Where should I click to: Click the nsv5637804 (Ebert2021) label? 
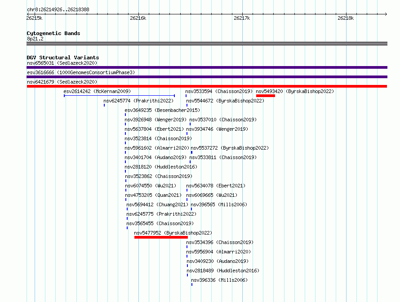coord(154,129)
